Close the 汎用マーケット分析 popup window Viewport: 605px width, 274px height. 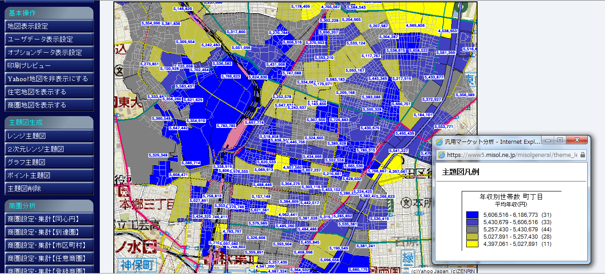point(576,140)
